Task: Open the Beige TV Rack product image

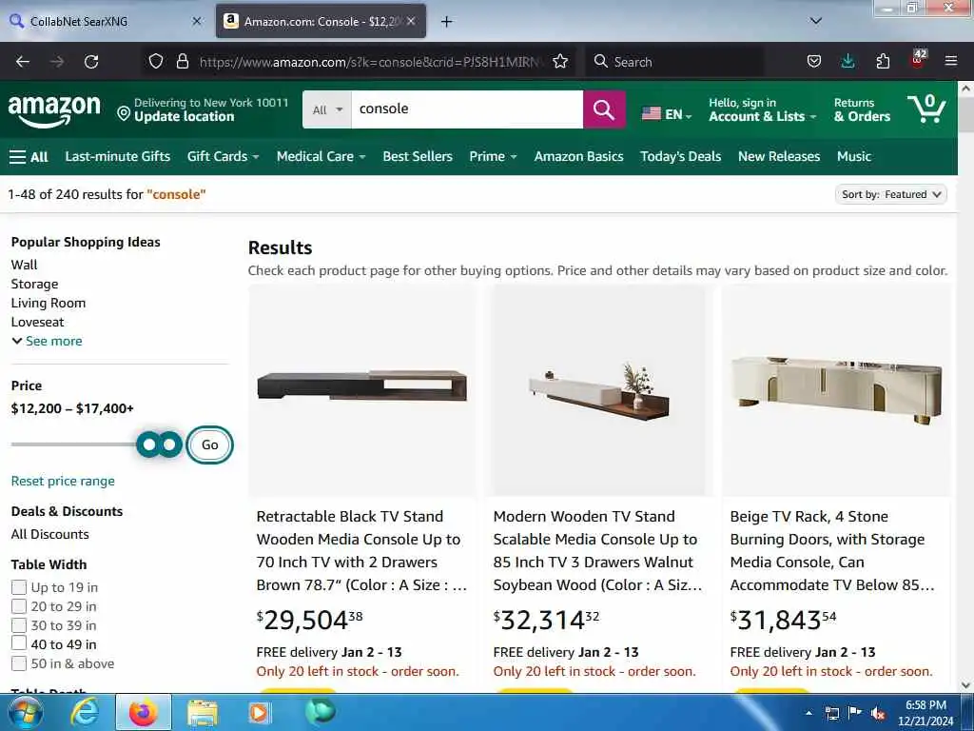Action: click(x=836, y=390)
